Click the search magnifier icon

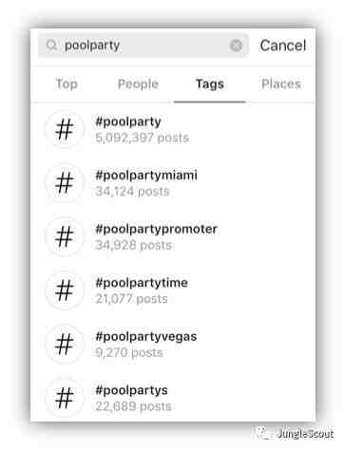51,46
